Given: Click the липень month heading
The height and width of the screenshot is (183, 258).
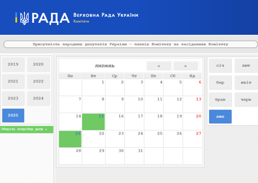Looking at the screenshot, I should [105, 66].
